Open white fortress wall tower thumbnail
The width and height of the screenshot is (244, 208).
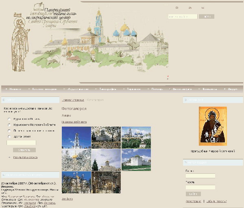click(136, 160)
